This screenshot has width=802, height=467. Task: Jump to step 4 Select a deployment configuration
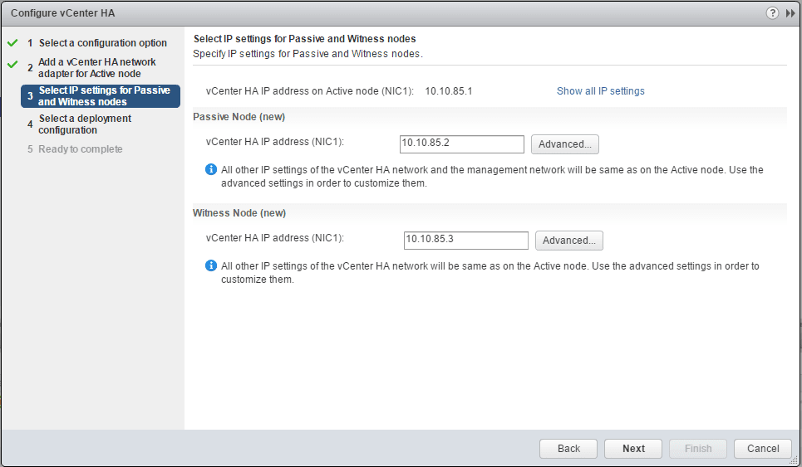(85, 124)
